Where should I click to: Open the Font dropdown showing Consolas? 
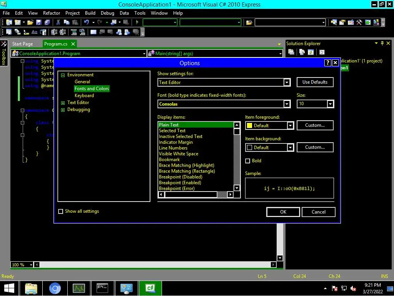[x=287, y=104]
